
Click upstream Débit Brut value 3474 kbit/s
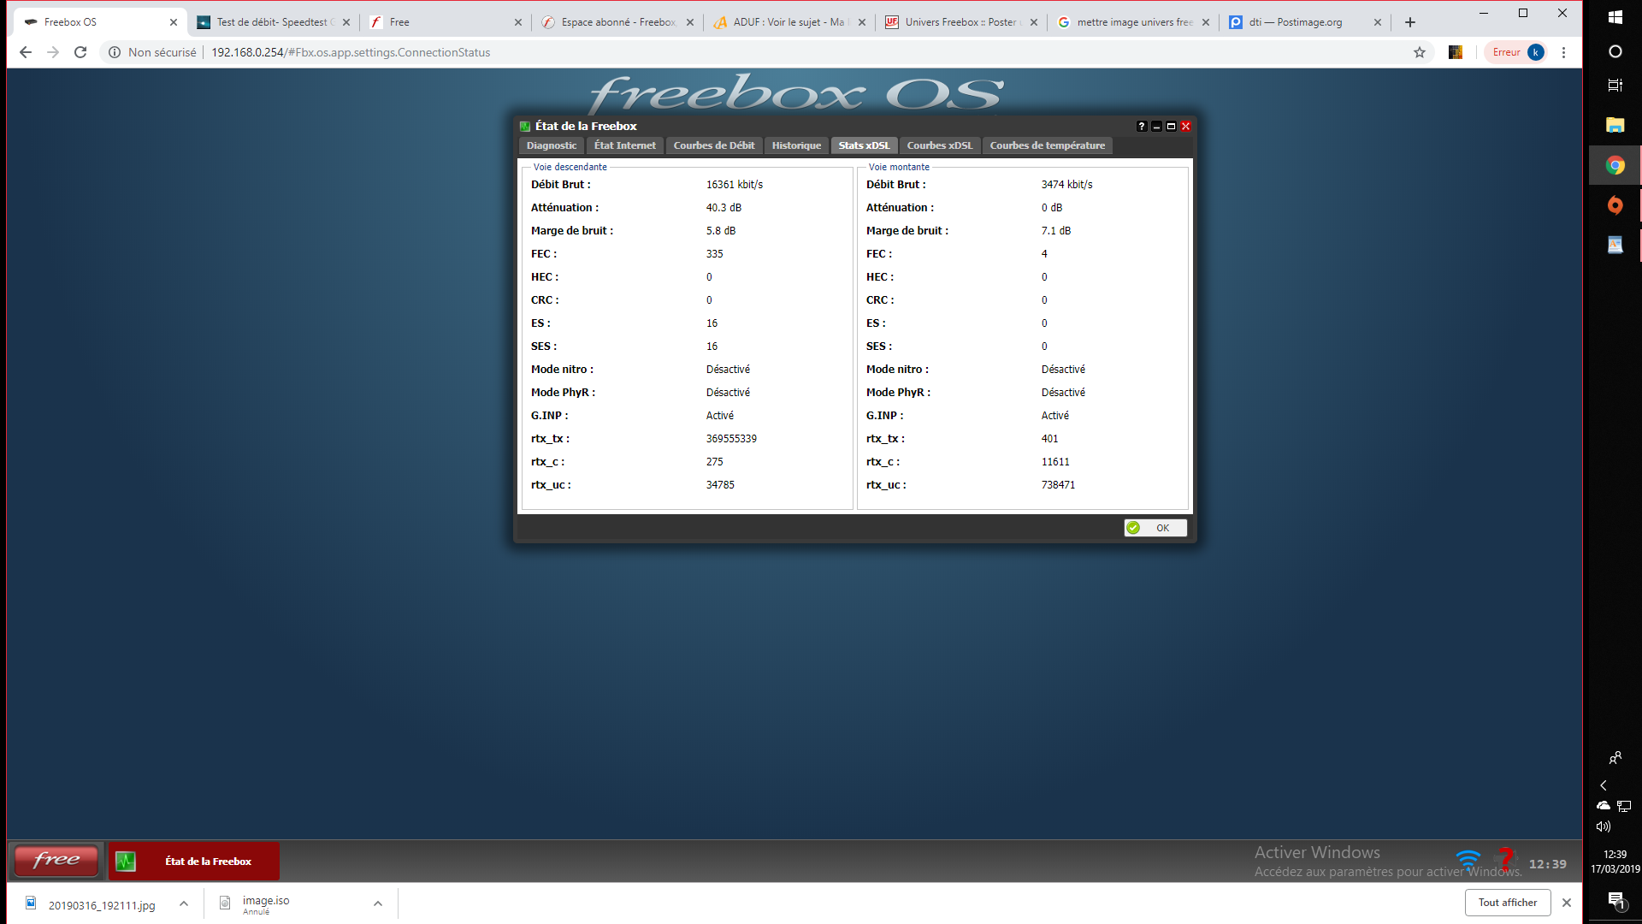[1066, 185]
